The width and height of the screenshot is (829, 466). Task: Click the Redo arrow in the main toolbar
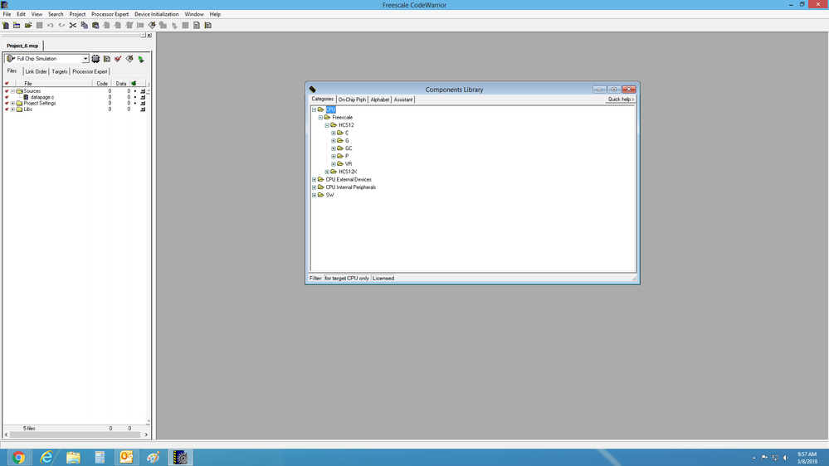(x=62, y=25)
